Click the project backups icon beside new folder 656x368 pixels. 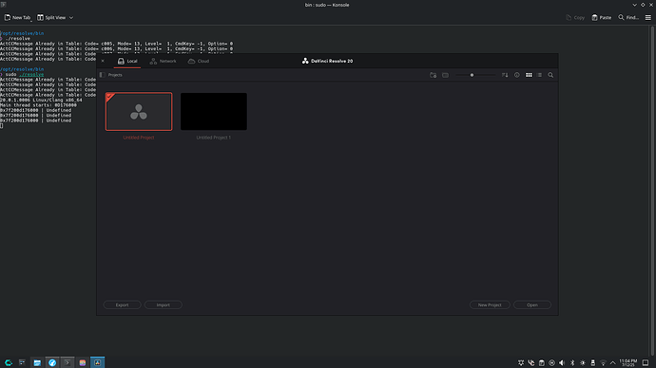[x=445, y=75]
